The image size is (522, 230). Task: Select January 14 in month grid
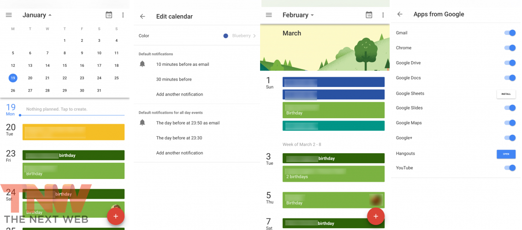tap(47, 65)
